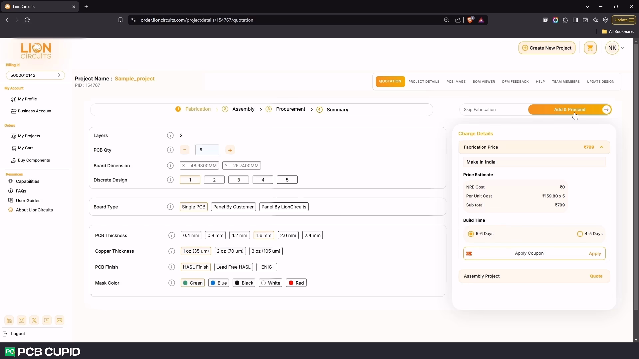Image resolution: width=639 pixels, height=359 pixels.
Task: Open the NK account dropdown arrow
Action: 623,48
